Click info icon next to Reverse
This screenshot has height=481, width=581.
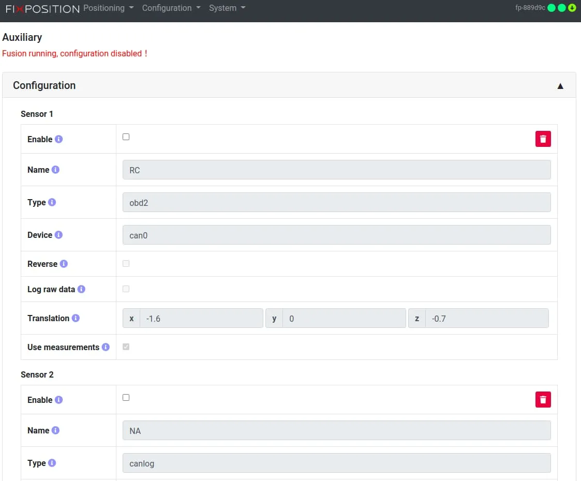64,264
